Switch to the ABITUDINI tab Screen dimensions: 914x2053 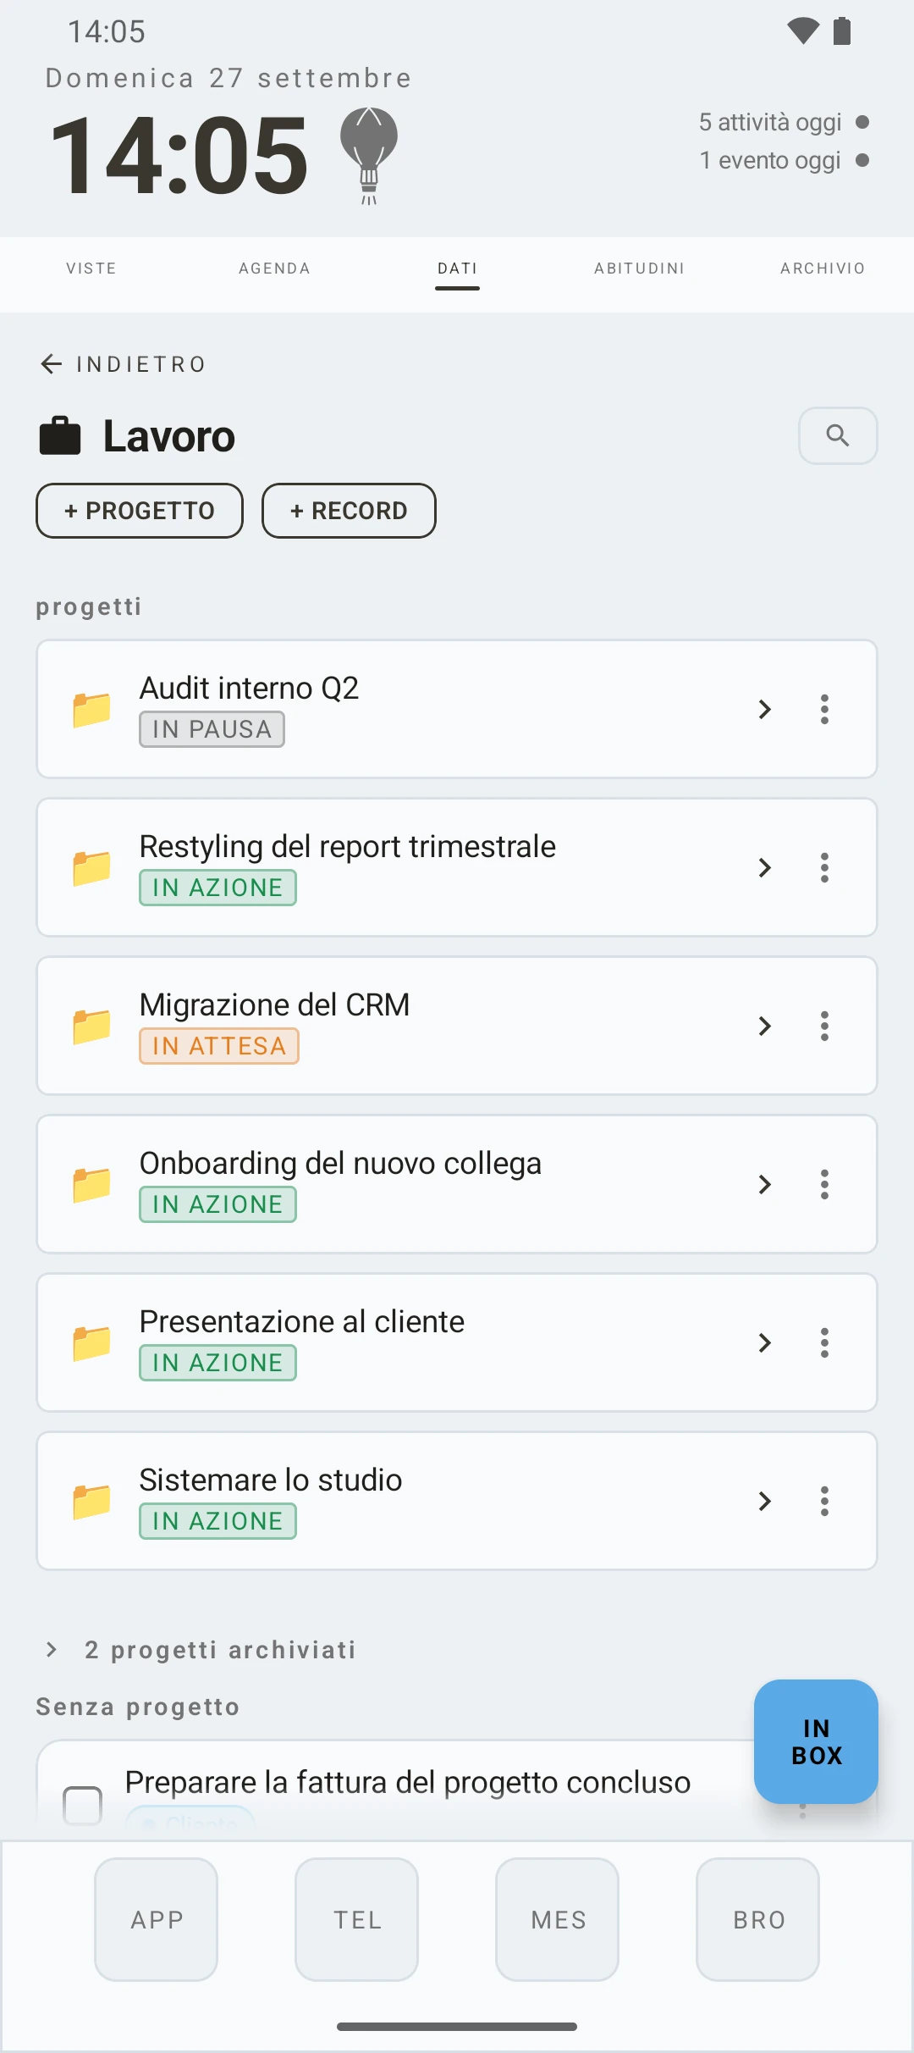pyautogui.click(x=640, y=268)
